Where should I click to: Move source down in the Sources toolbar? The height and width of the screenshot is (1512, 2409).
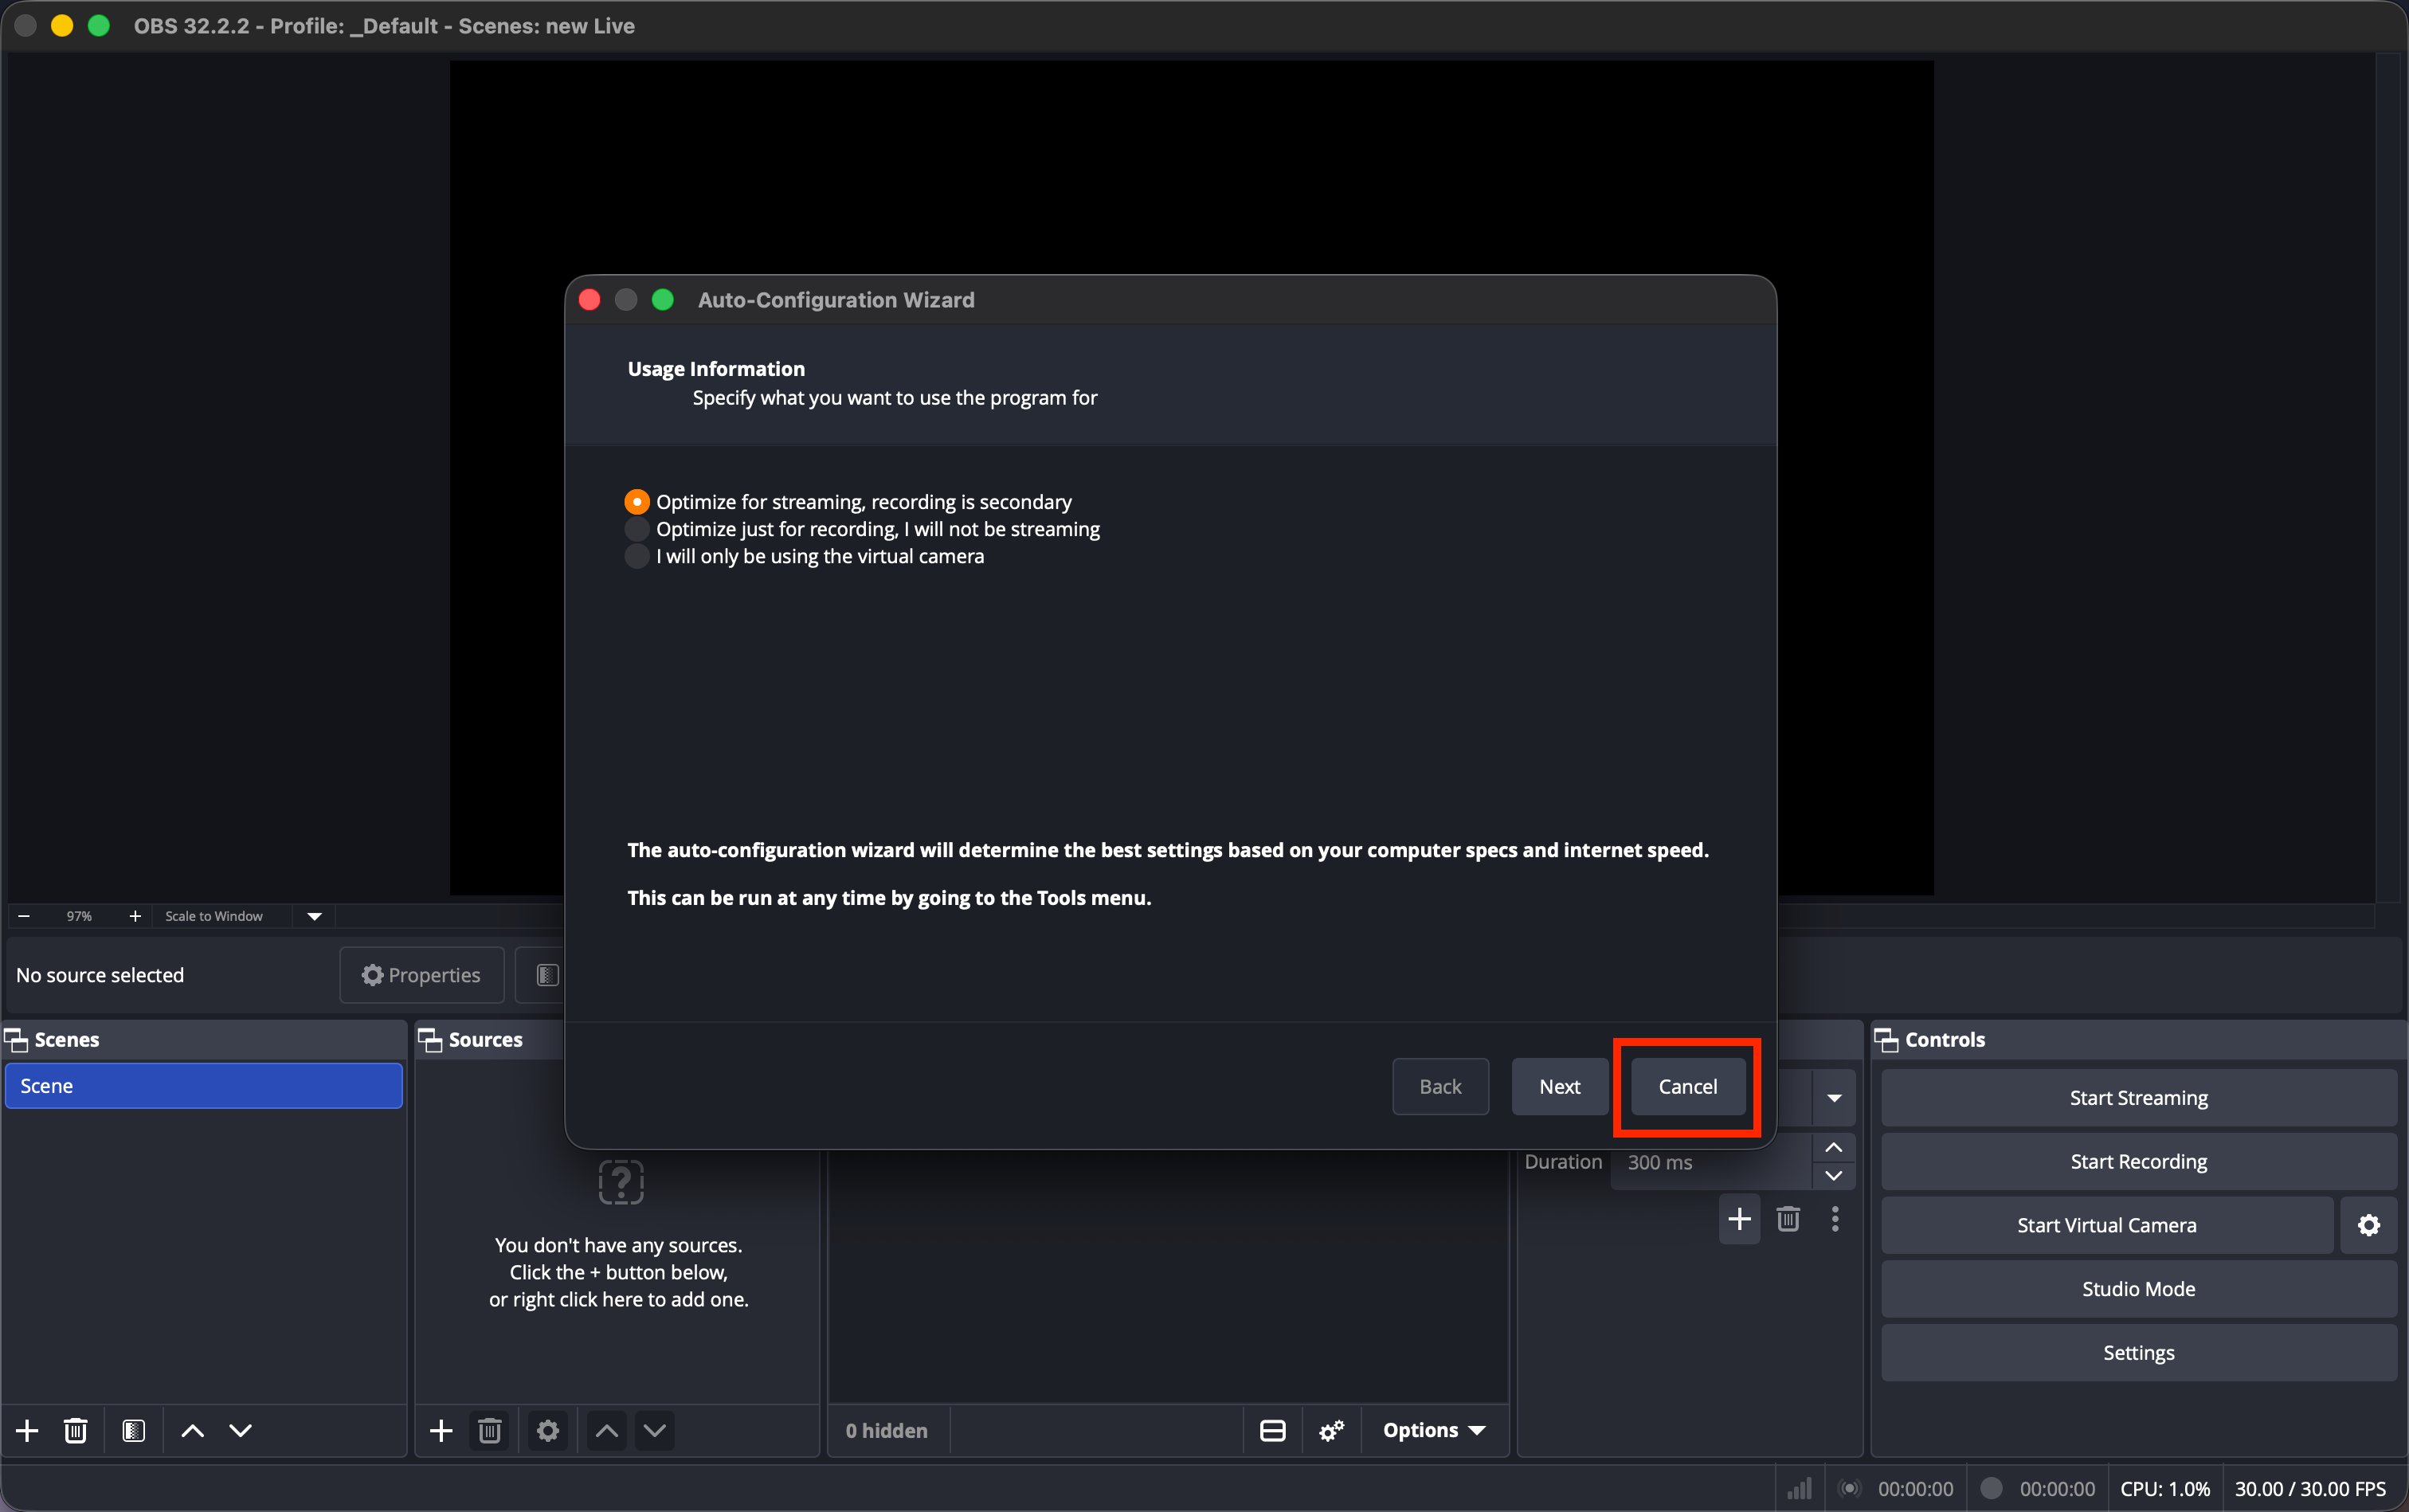655,1431
